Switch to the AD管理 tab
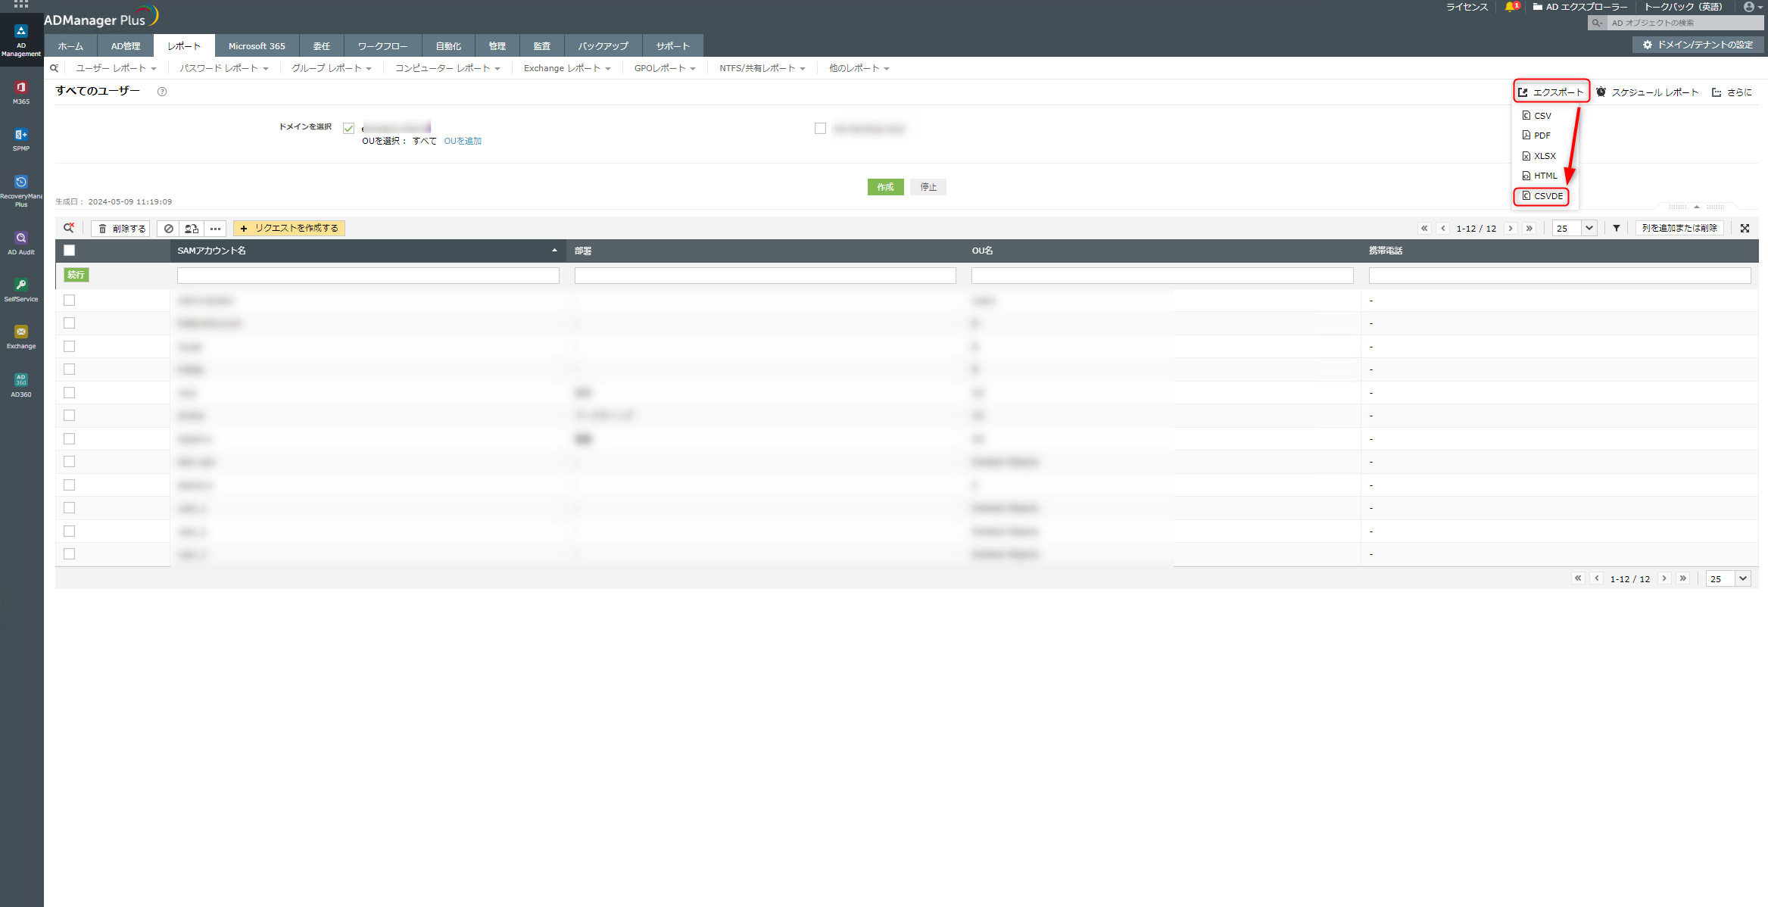The width and height of the screenshot is (1768, 907). pos(126,46)
